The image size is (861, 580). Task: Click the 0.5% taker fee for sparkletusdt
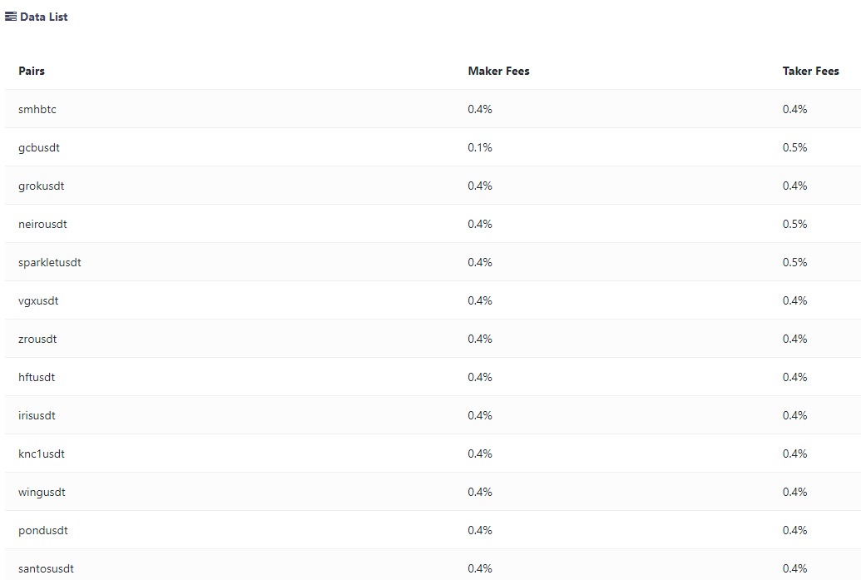tap(794, 263)
